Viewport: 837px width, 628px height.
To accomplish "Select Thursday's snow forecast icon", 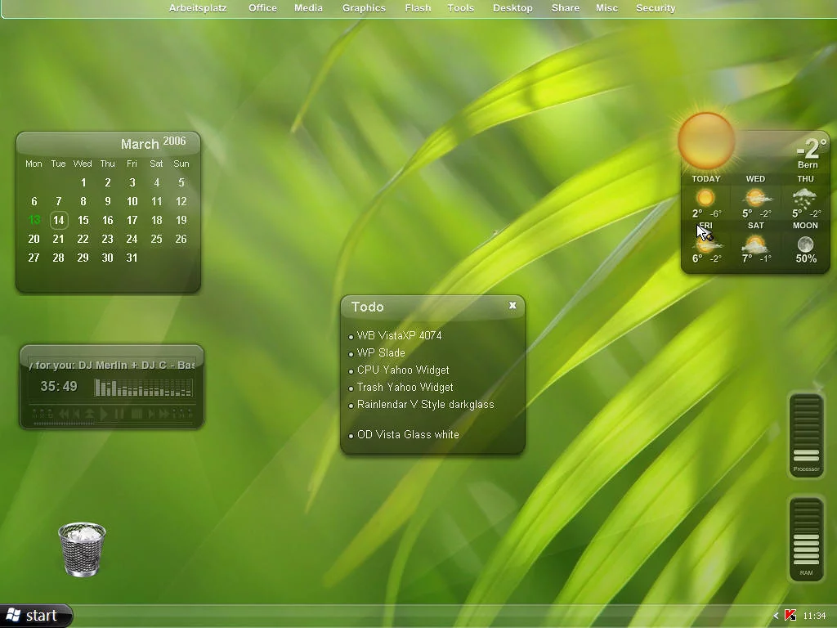I will pyautogui.click(x=805, y=197).
